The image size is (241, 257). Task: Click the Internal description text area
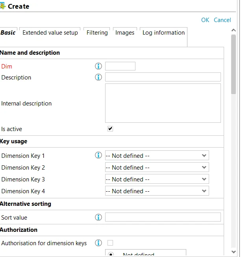pyautogui.click(x=163, y=103)
